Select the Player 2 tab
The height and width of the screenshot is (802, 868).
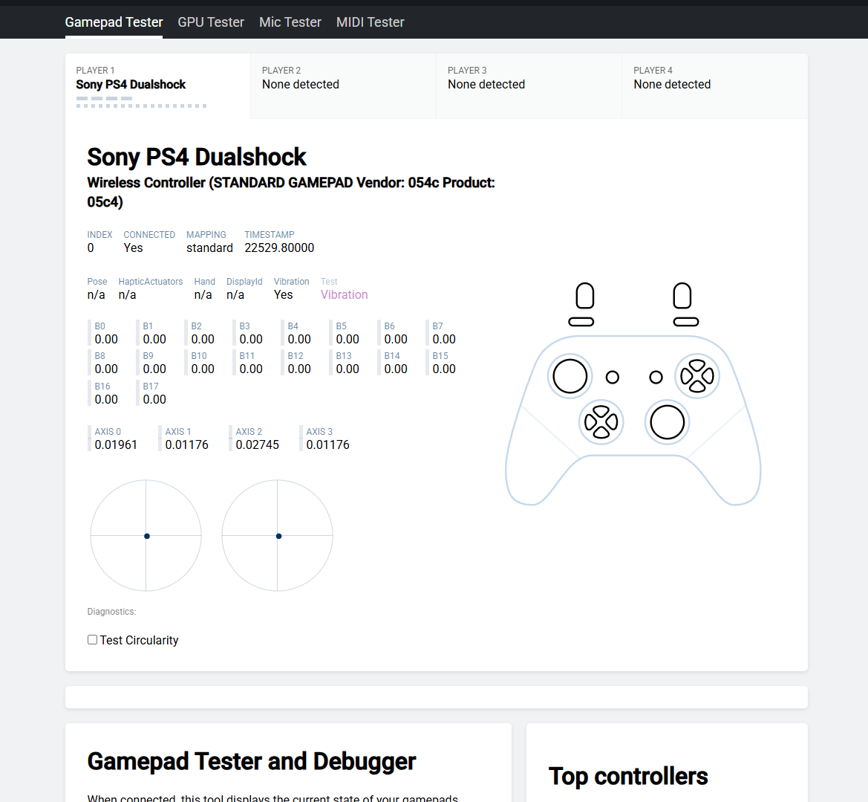343,86
